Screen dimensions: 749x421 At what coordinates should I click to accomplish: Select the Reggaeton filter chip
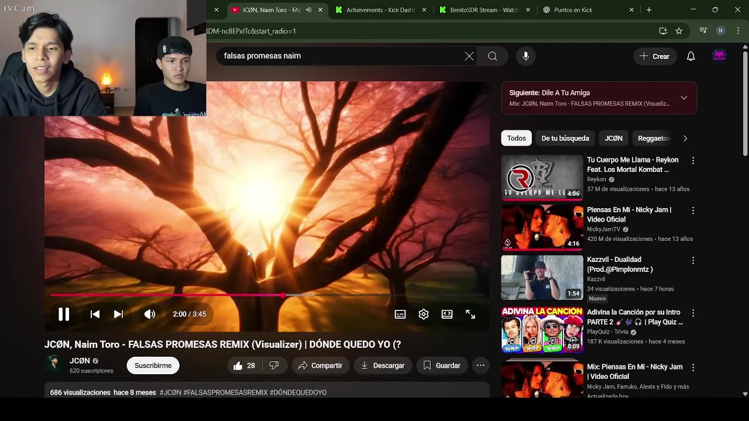coord(654,138)
